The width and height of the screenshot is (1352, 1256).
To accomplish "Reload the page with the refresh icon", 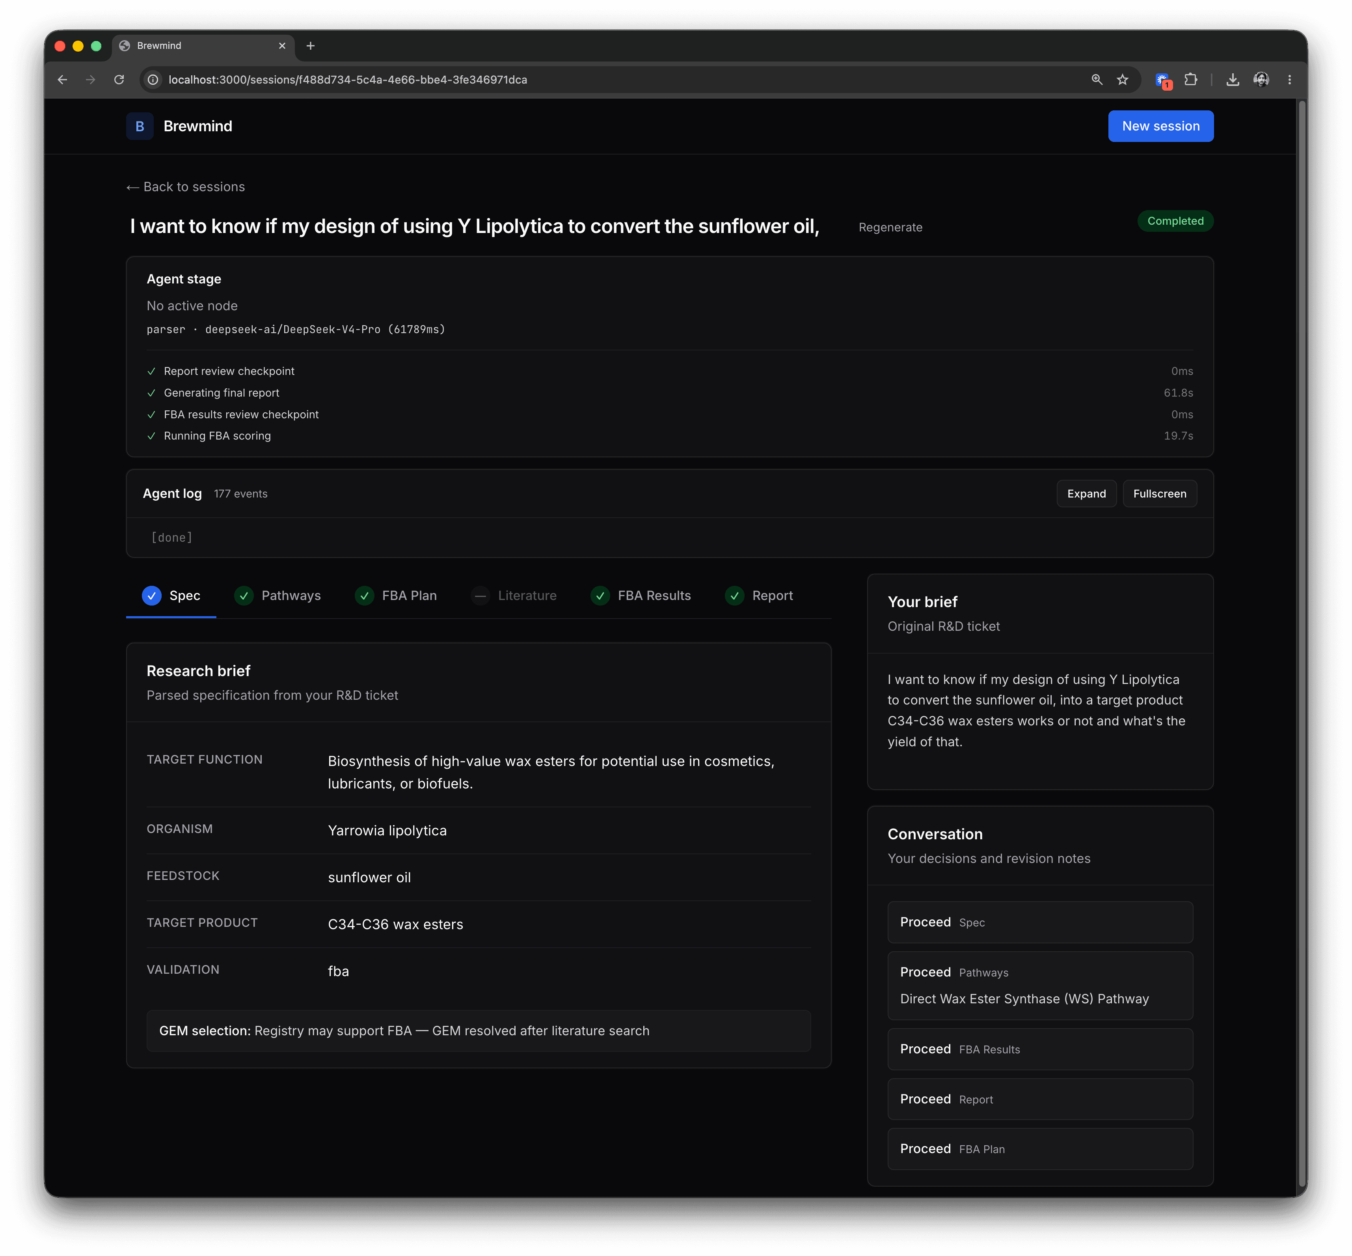I will [x=119, y=80].
